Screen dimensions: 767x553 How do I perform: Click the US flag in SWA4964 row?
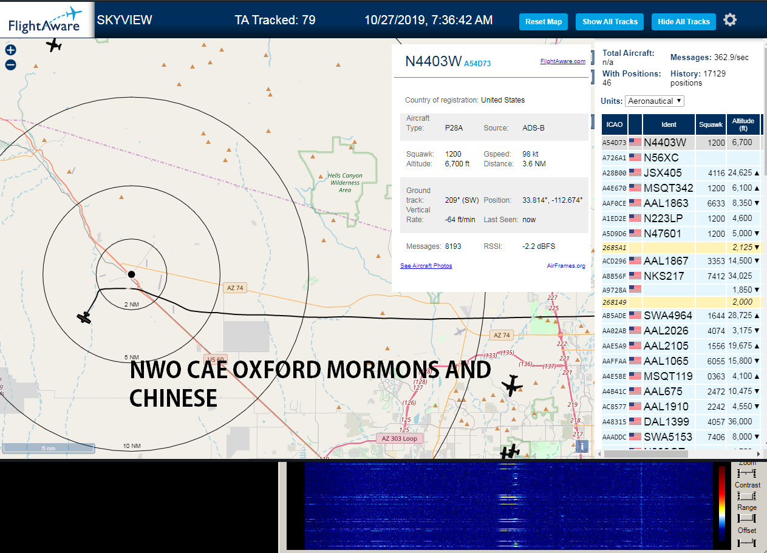click(635, 316)
